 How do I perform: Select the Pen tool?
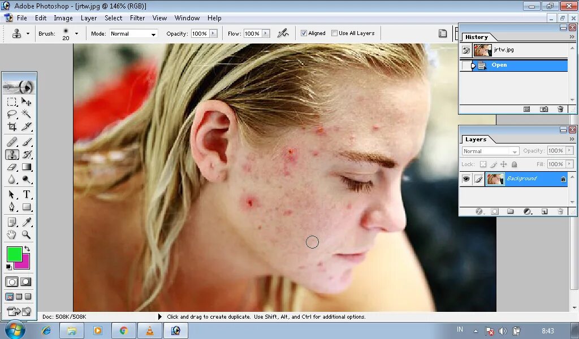12,207
